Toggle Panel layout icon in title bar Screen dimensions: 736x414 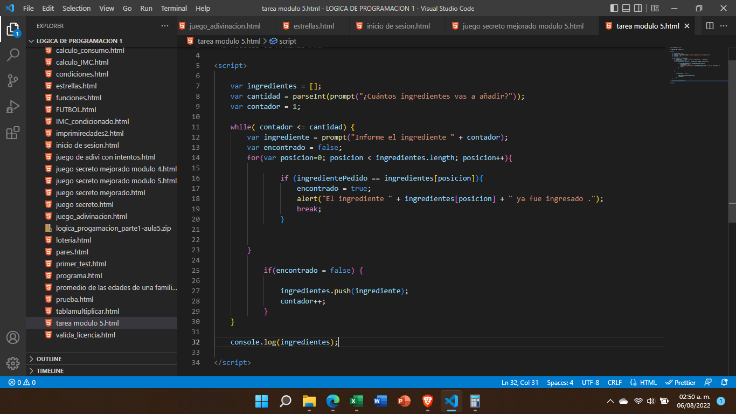click(626, 8)
